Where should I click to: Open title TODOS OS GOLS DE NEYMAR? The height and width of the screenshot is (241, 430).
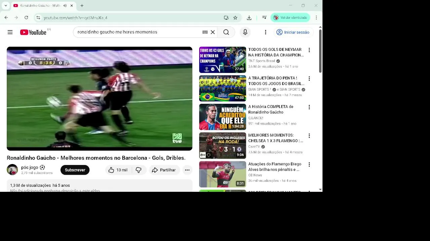[x=276, y=52]
